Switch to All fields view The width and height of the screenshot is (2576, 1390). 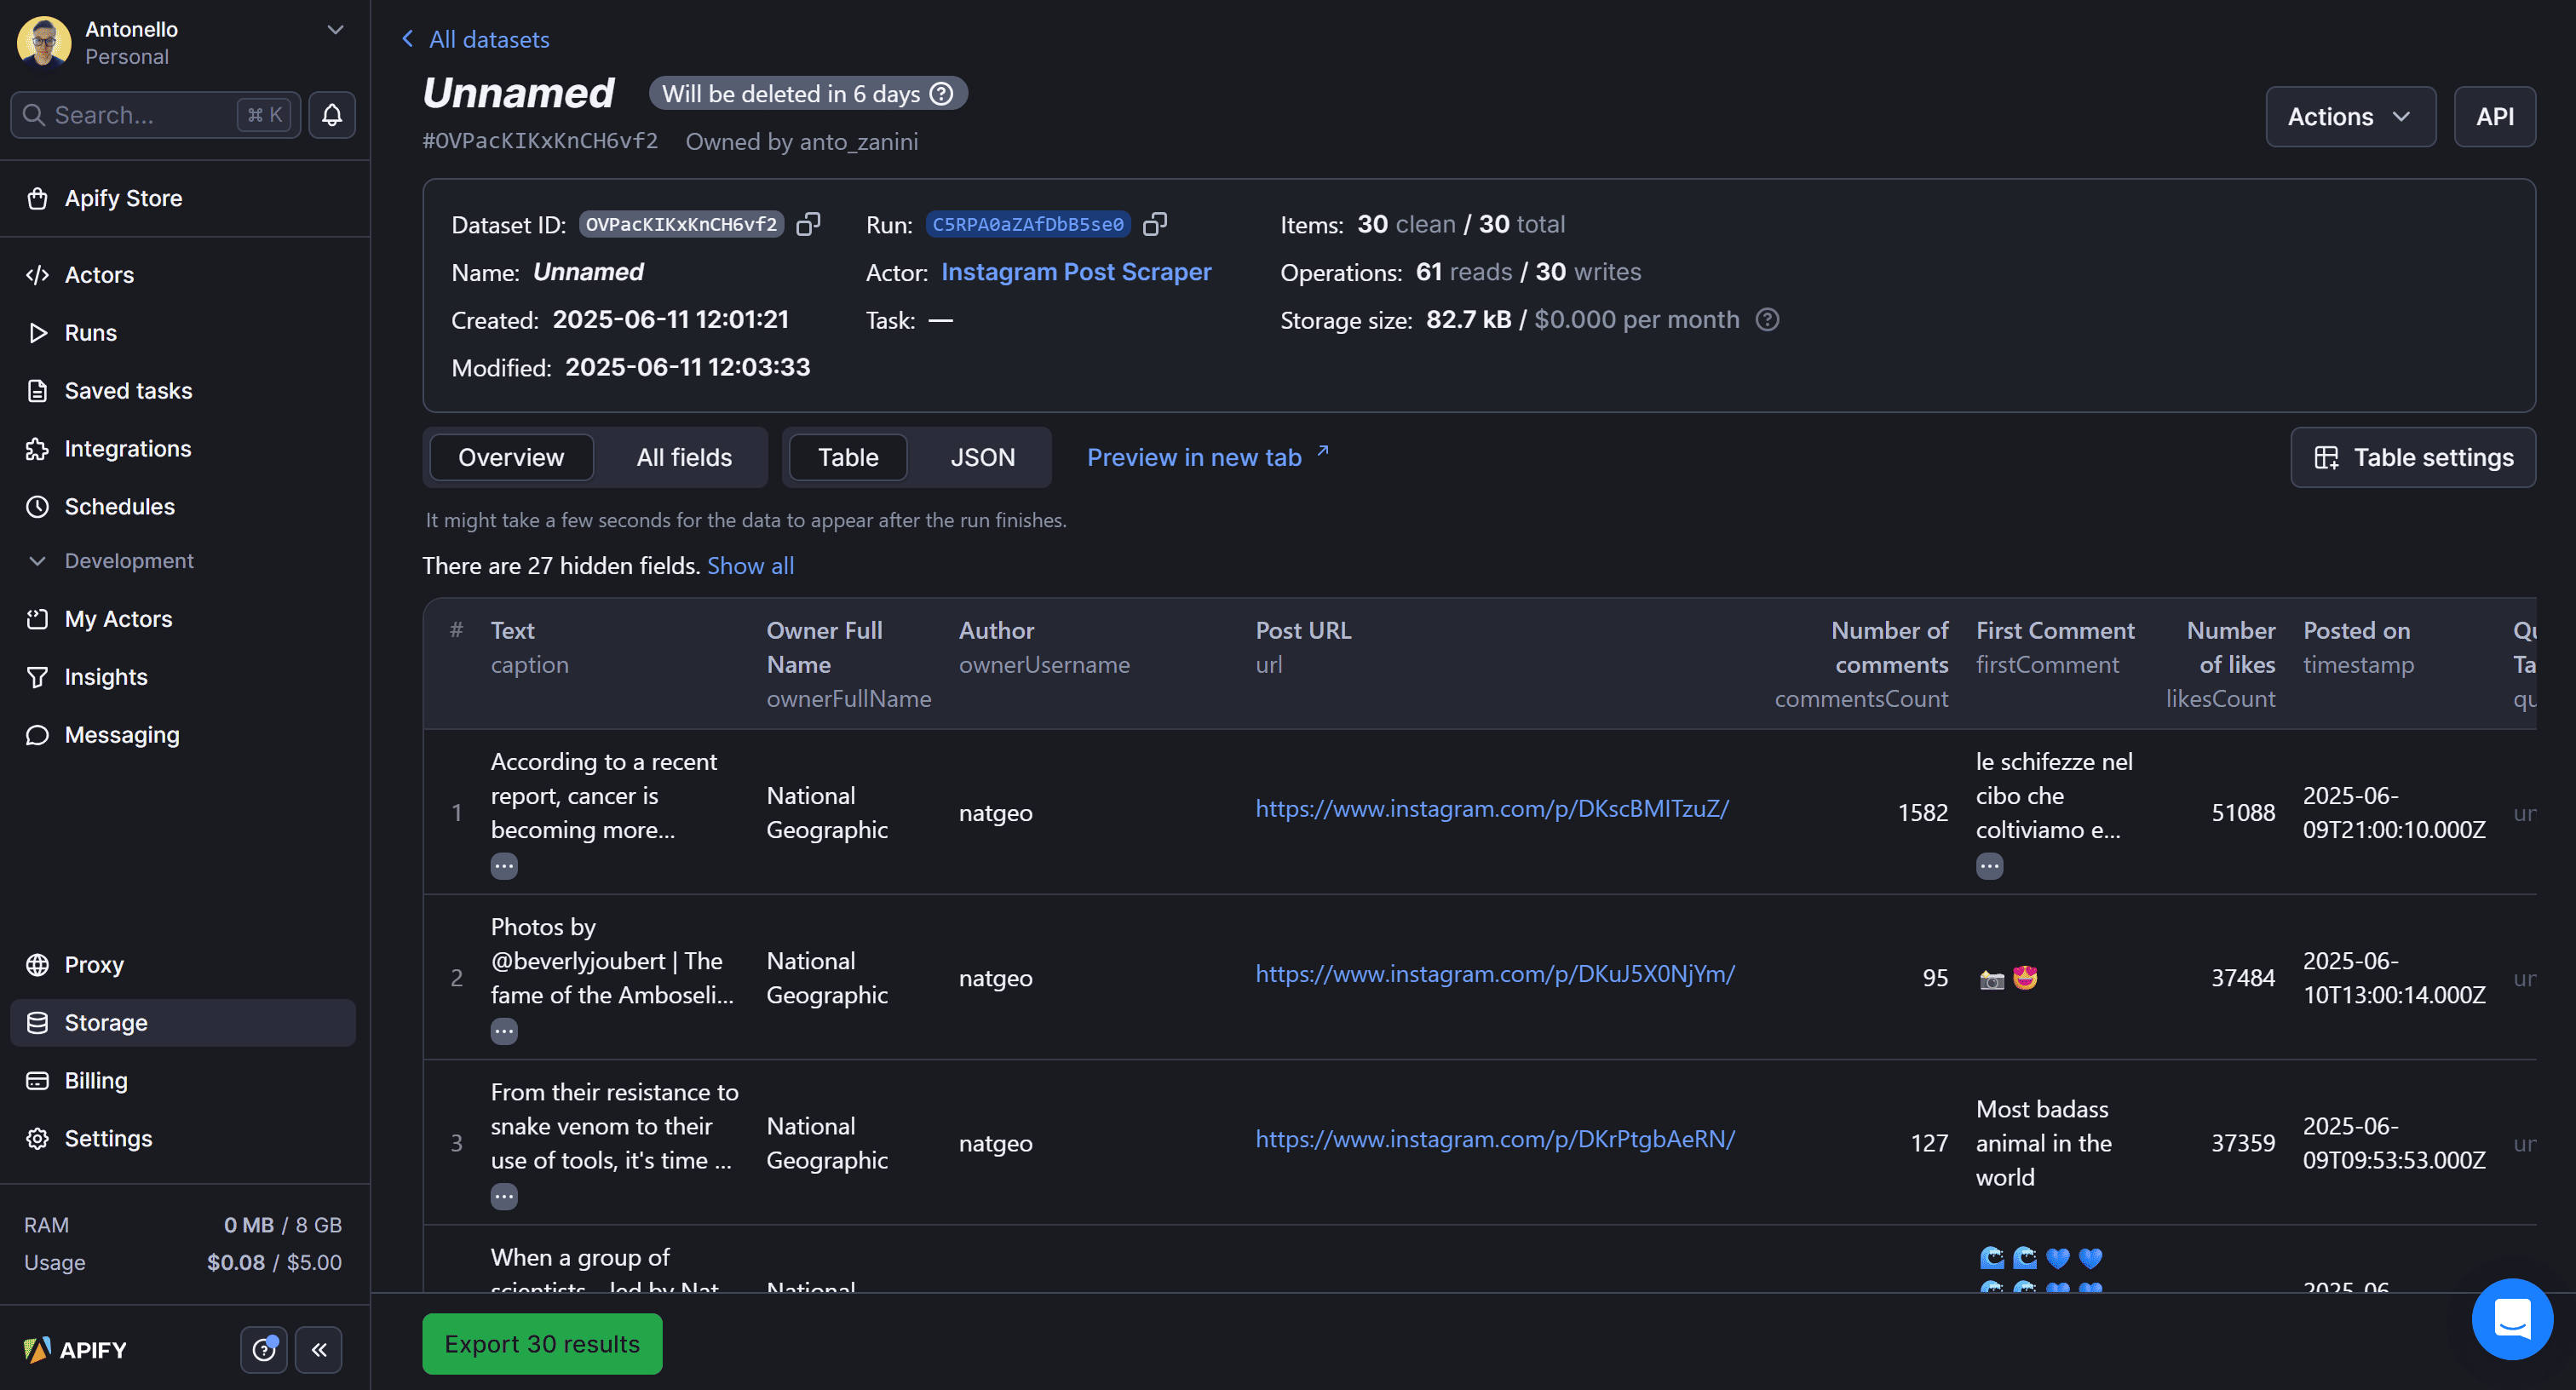pyautogui.click(x=684, y=458)
